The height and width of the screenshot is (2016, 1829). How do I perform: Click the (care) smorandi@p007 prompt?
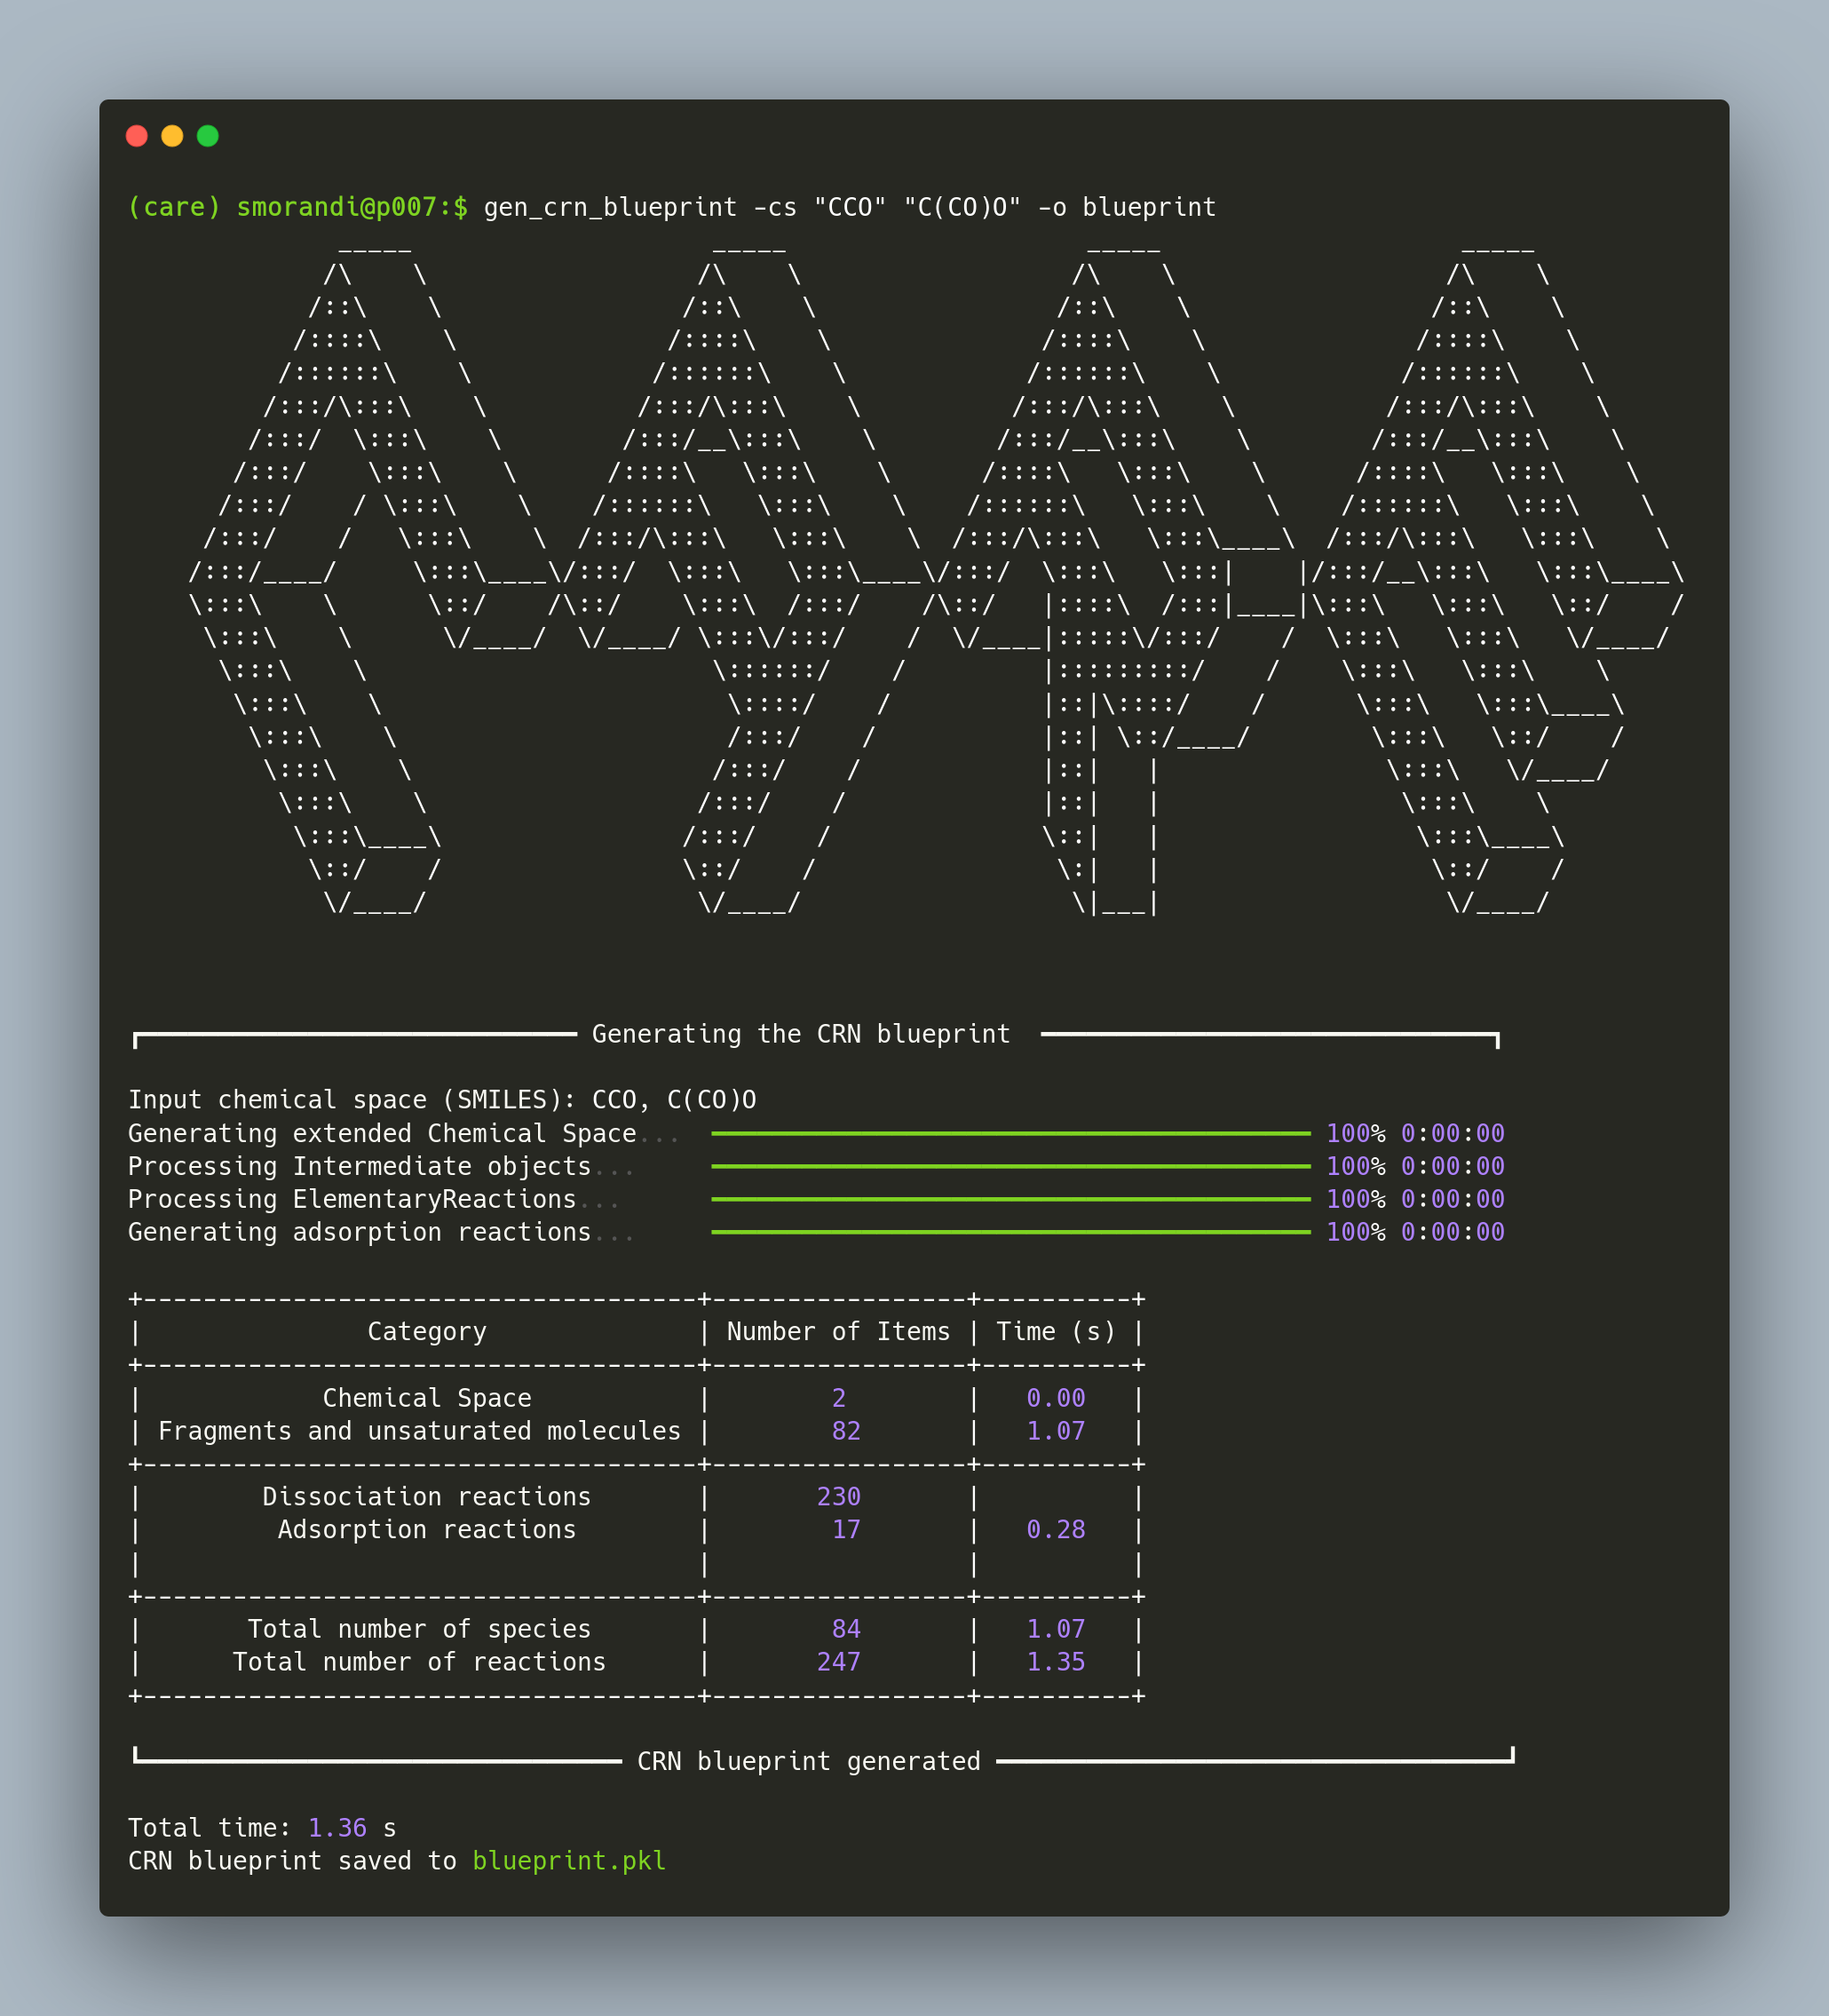coord(297,207)
